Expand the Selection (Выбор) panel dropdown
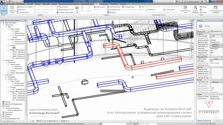The image size is (223, 125). (4, 15)
